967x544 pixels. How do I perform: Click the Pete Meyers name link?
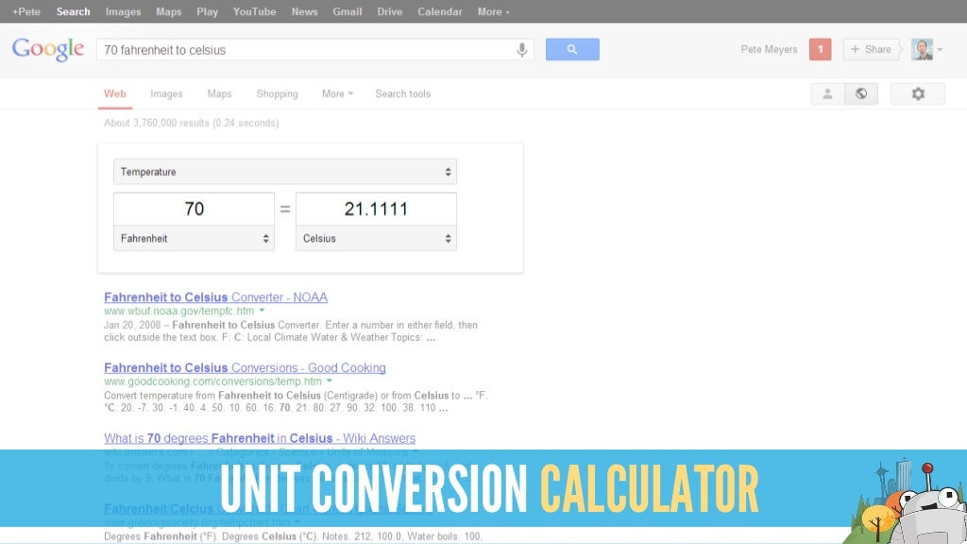coord(769,49)
